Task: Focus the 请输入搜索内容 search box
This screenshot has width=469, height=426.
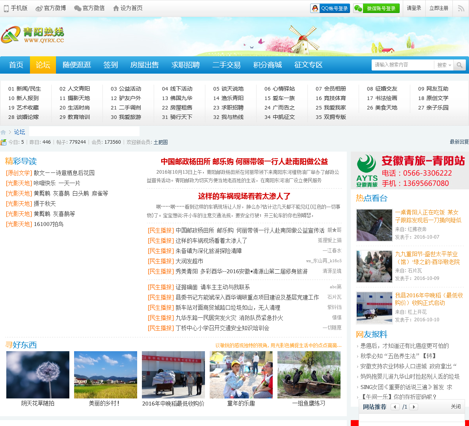Action: pyautogui.click(x=403, y=65)
